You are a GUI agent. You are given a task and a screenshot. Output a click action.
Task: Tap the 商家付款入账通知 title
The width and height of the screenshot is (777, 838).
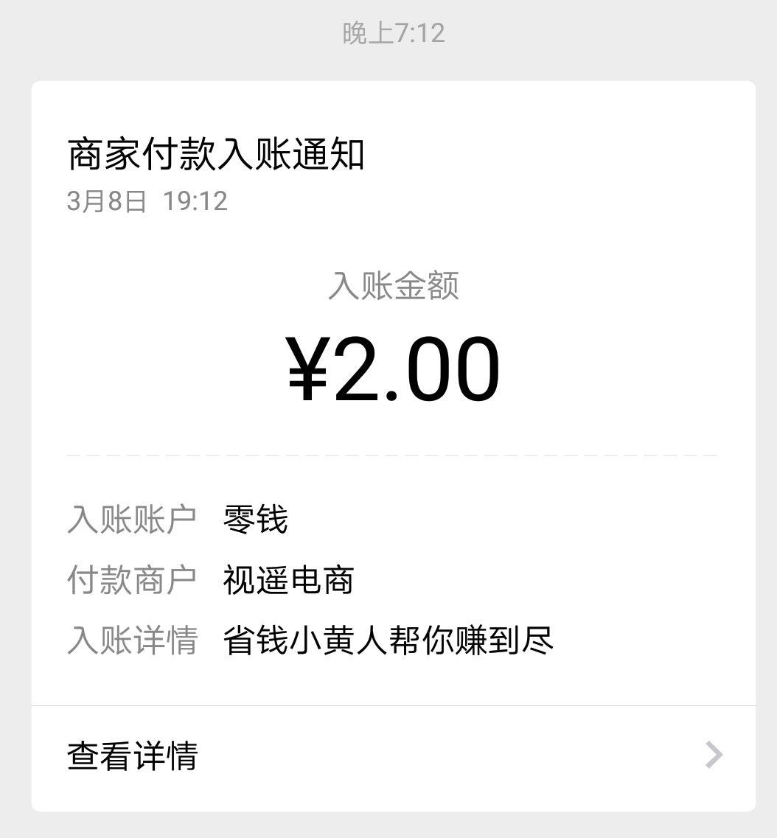(x=216, y=154)
